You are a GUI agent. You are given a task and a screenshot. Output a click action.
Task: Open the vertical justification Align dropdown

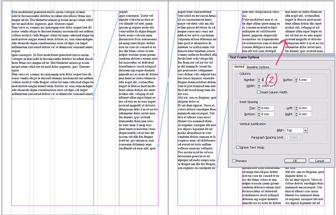297,130
